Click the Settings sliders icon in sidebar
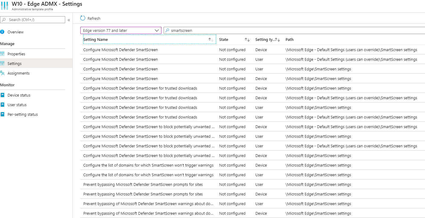 click(2, 63)
